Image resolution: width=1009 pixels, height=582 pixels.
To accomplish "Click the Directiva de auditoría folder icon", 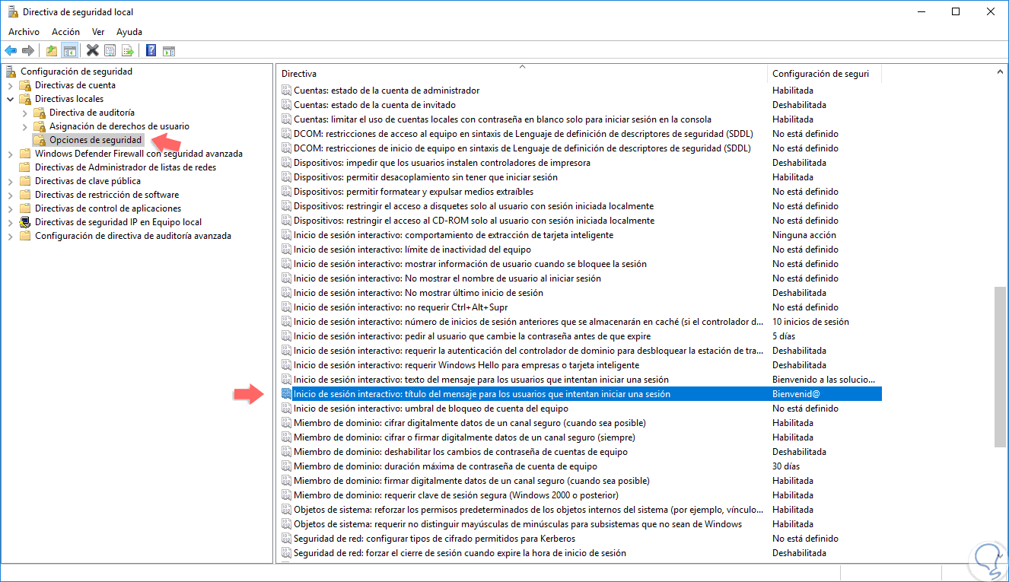I will pyautogui.click(x=40, y=113).
